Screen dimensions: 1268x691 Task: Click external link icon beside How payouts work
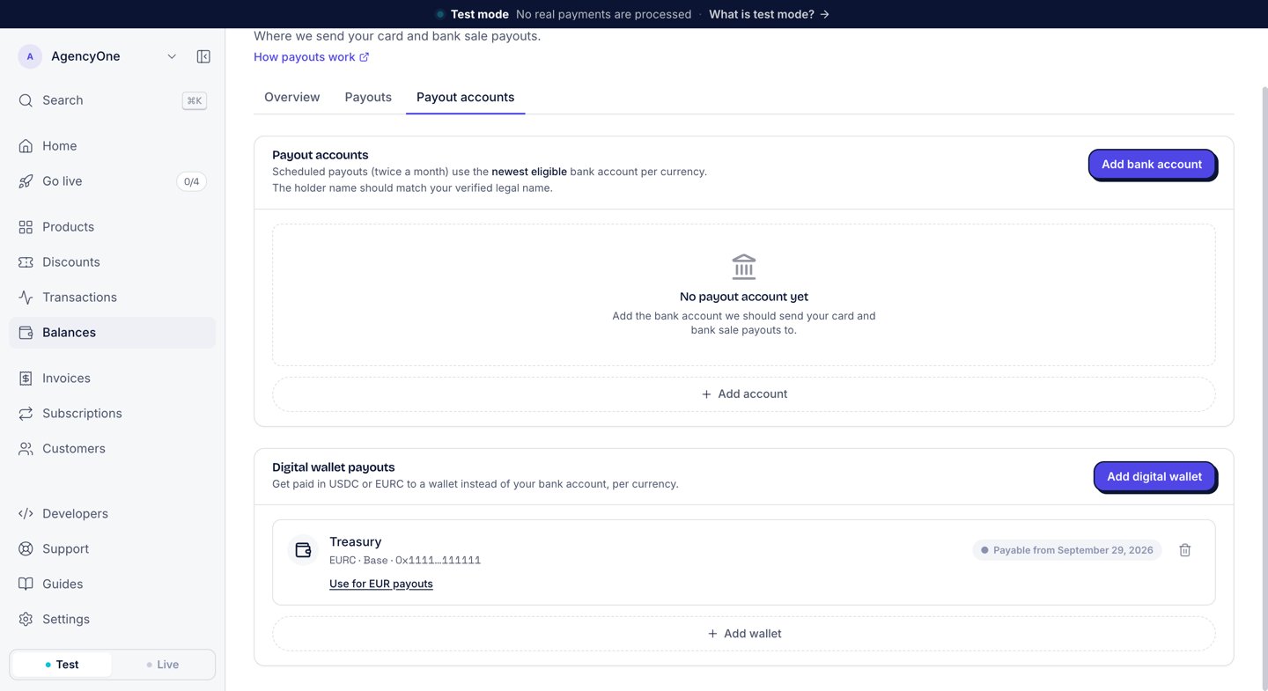(x=364, y=57)
